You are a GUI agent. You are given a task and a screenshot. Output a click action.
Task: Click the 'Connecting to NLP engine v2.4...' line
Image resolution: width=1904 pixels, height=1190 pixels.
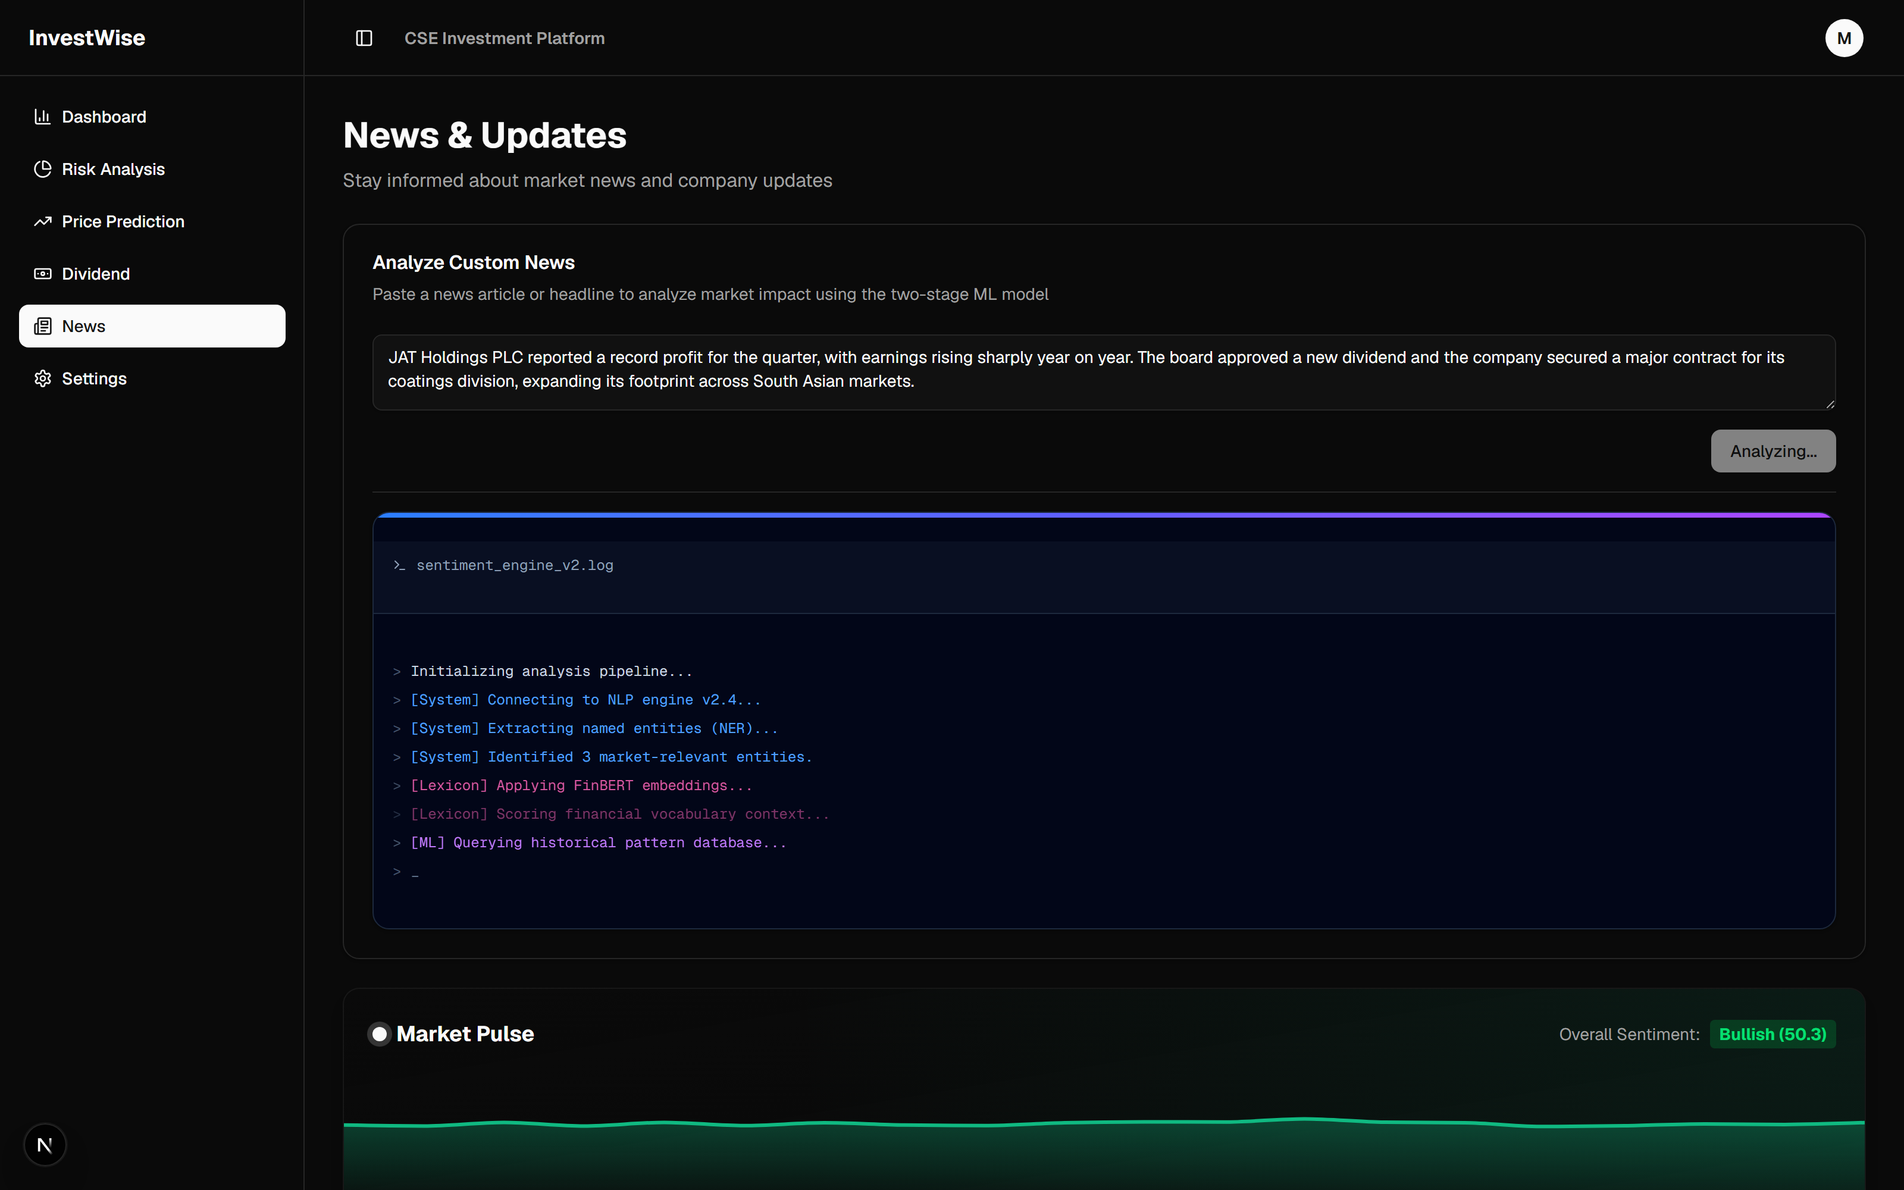(x=585, y=700)
